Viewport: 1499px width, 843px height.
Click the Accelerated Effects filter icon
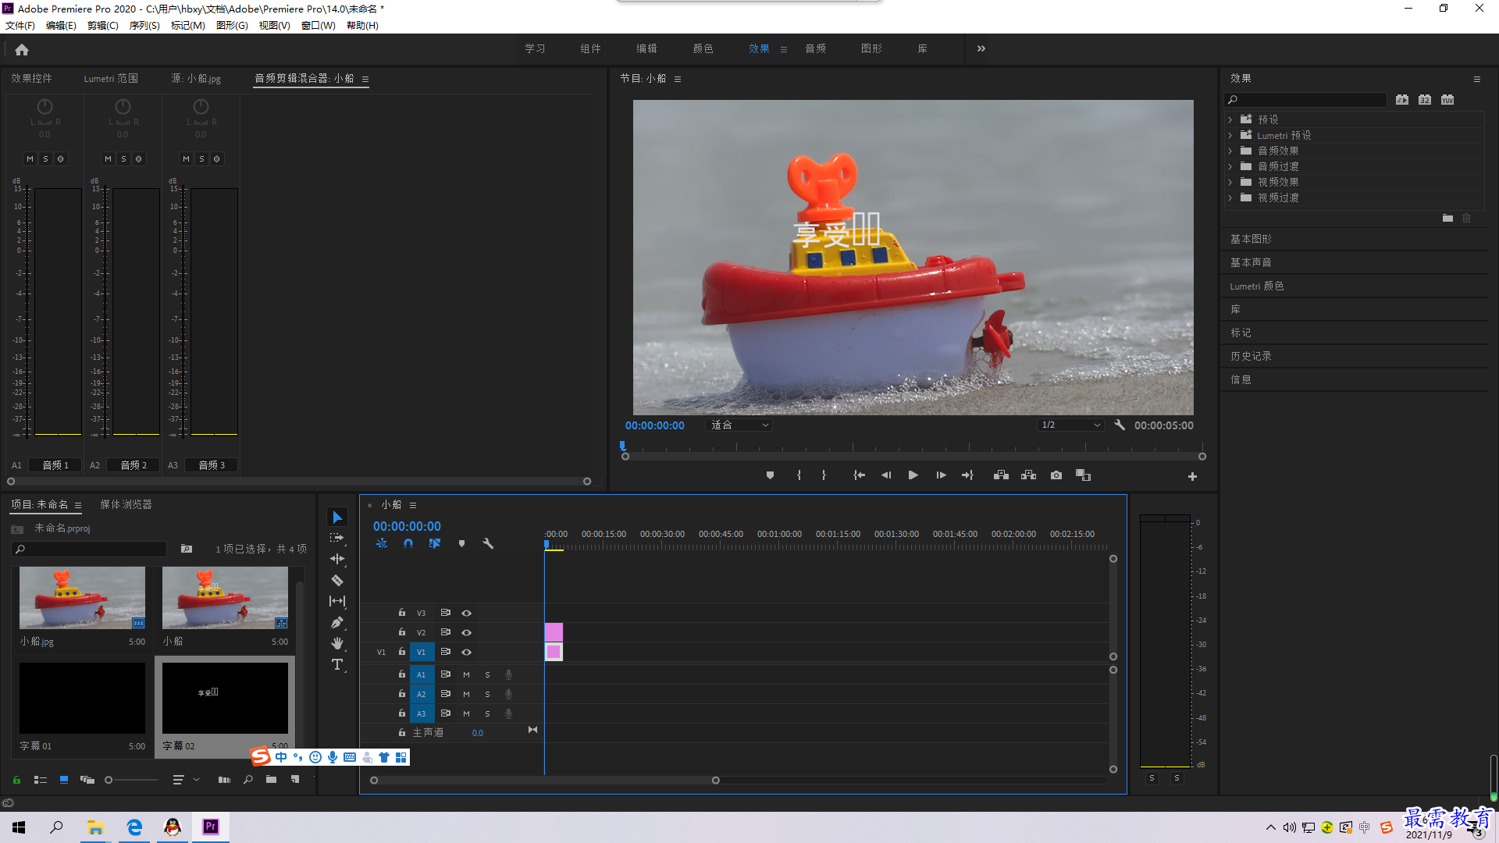point(1402,99)
